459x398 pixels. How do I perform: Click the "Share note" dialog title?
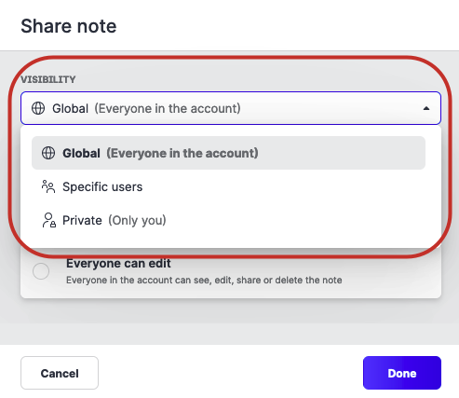point(69,26)
